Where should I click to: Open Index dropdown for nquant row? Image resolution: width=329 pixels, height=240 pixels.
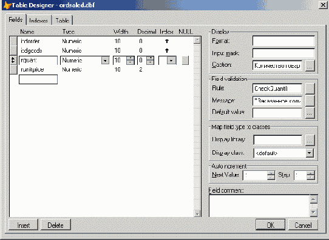171,61
